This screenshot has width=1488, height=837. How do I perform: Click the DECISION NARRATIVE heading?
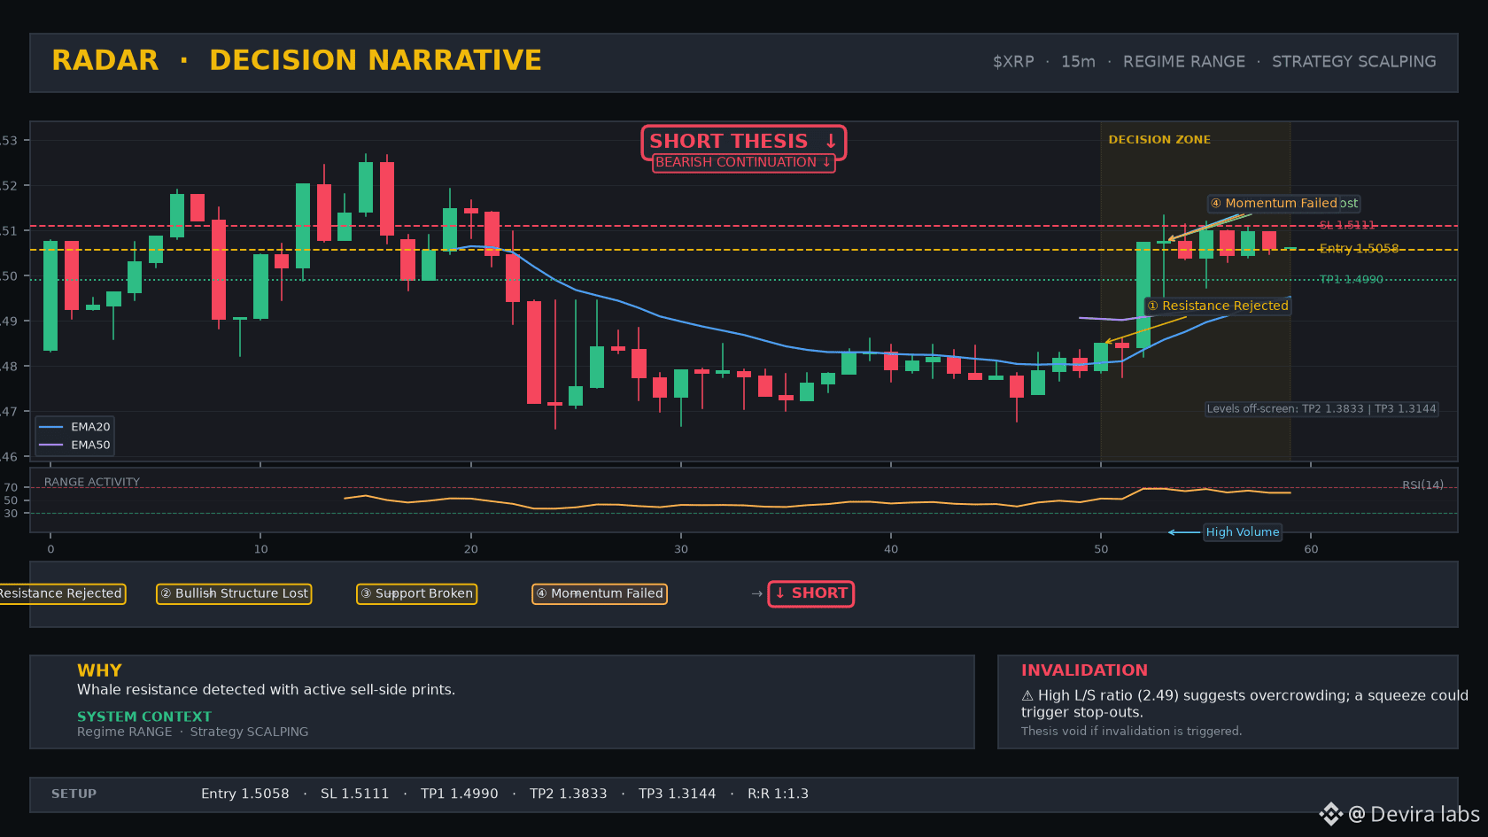[x=376, y=60]
